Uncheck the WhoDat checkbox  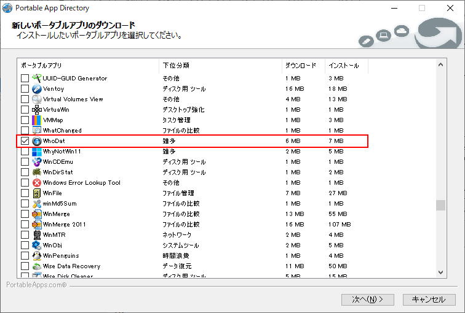tap(25, 141)
